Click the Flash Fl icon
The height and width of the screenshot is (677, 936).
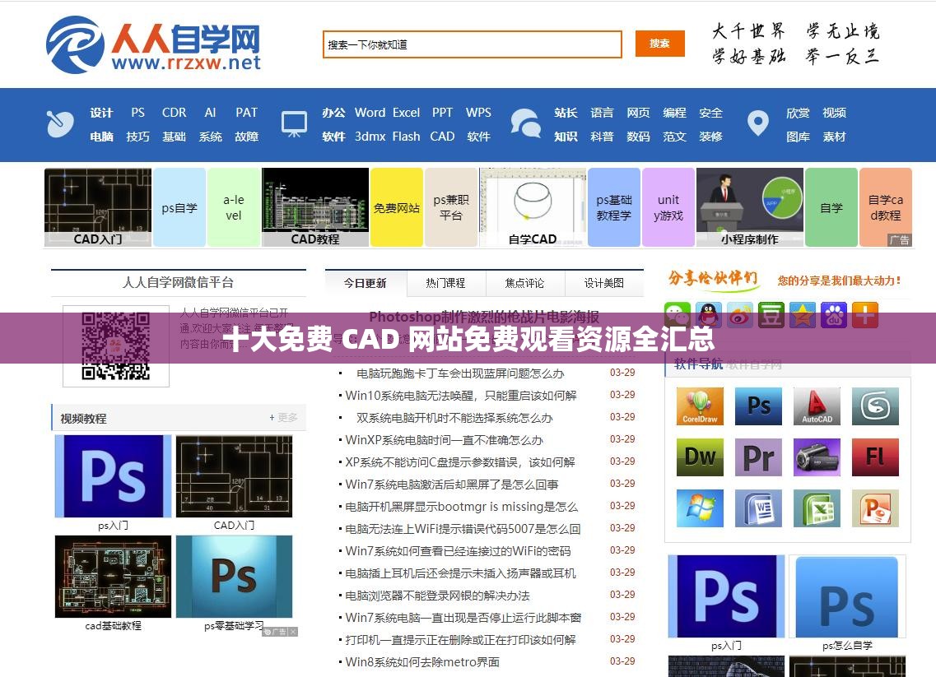click(x=875, y=457)
